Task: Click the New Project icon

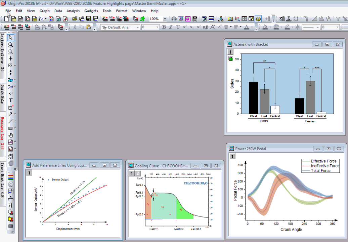Action: click(7, 19)
